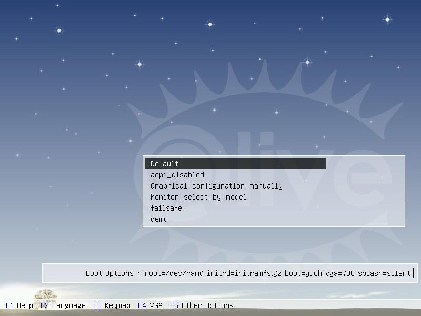Screen dimensions: 421x316
Task: Open the F3 Keymap selector
Action: [x=112, y=305]
